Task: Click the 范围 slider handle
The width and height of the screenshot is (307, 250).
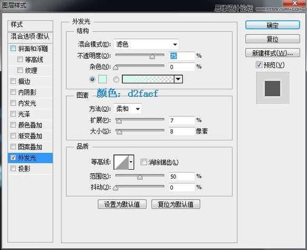Action: click(140, 177)
